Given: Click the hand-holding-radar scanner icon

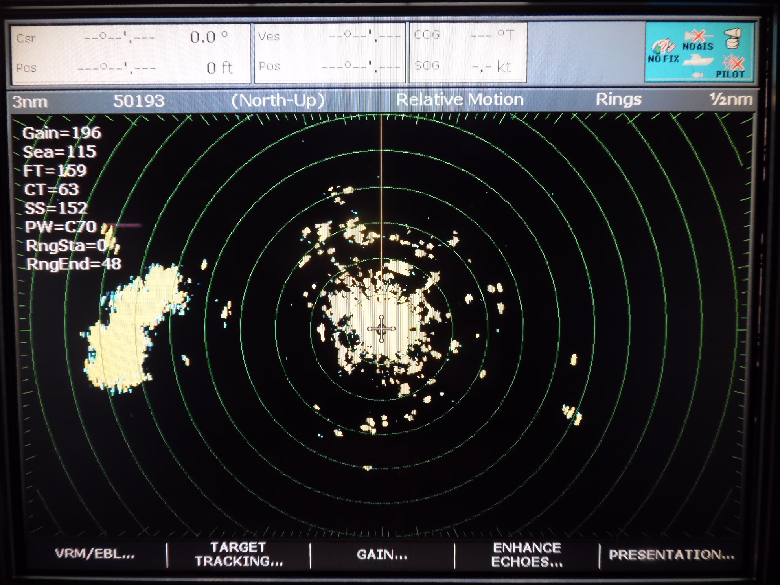Looking at the screenshot, I should [x=733, y=38].
